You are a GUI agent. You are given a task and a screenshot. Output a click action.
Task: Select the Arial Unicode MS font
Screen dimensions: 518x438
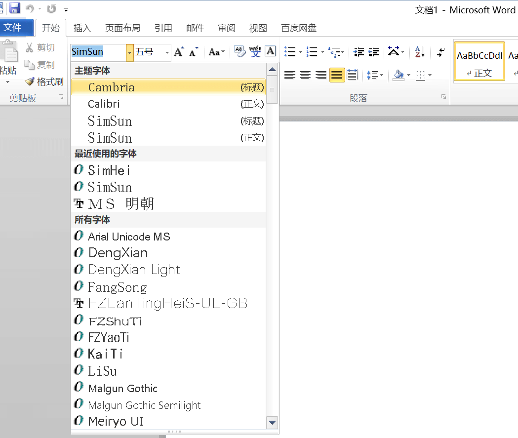(x=129, y=237)
